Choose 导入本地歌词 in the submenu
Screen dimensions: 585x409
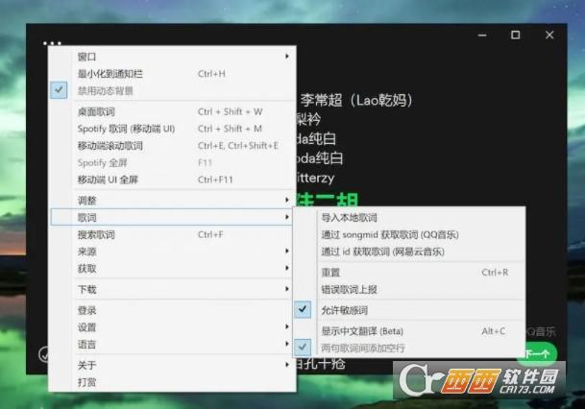point(350,218)
